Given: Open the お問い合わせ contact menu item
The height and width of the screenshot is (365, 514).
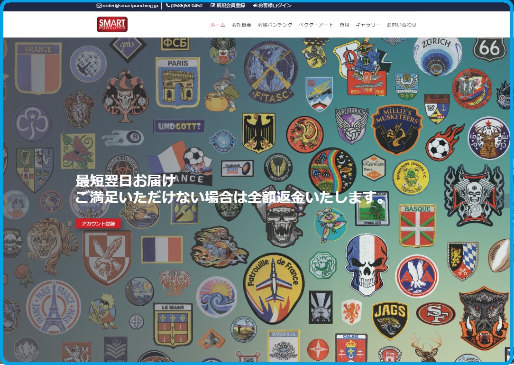Looking at the screenshot, I should 402,25.
